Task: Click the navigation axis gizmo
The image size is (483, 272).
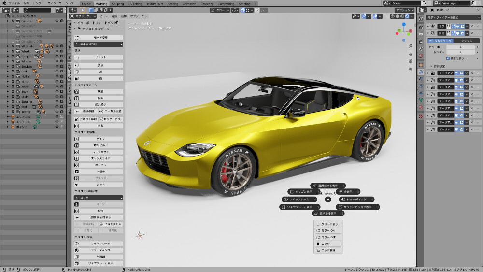Action: pyautogui.click(x=404, y=31)
